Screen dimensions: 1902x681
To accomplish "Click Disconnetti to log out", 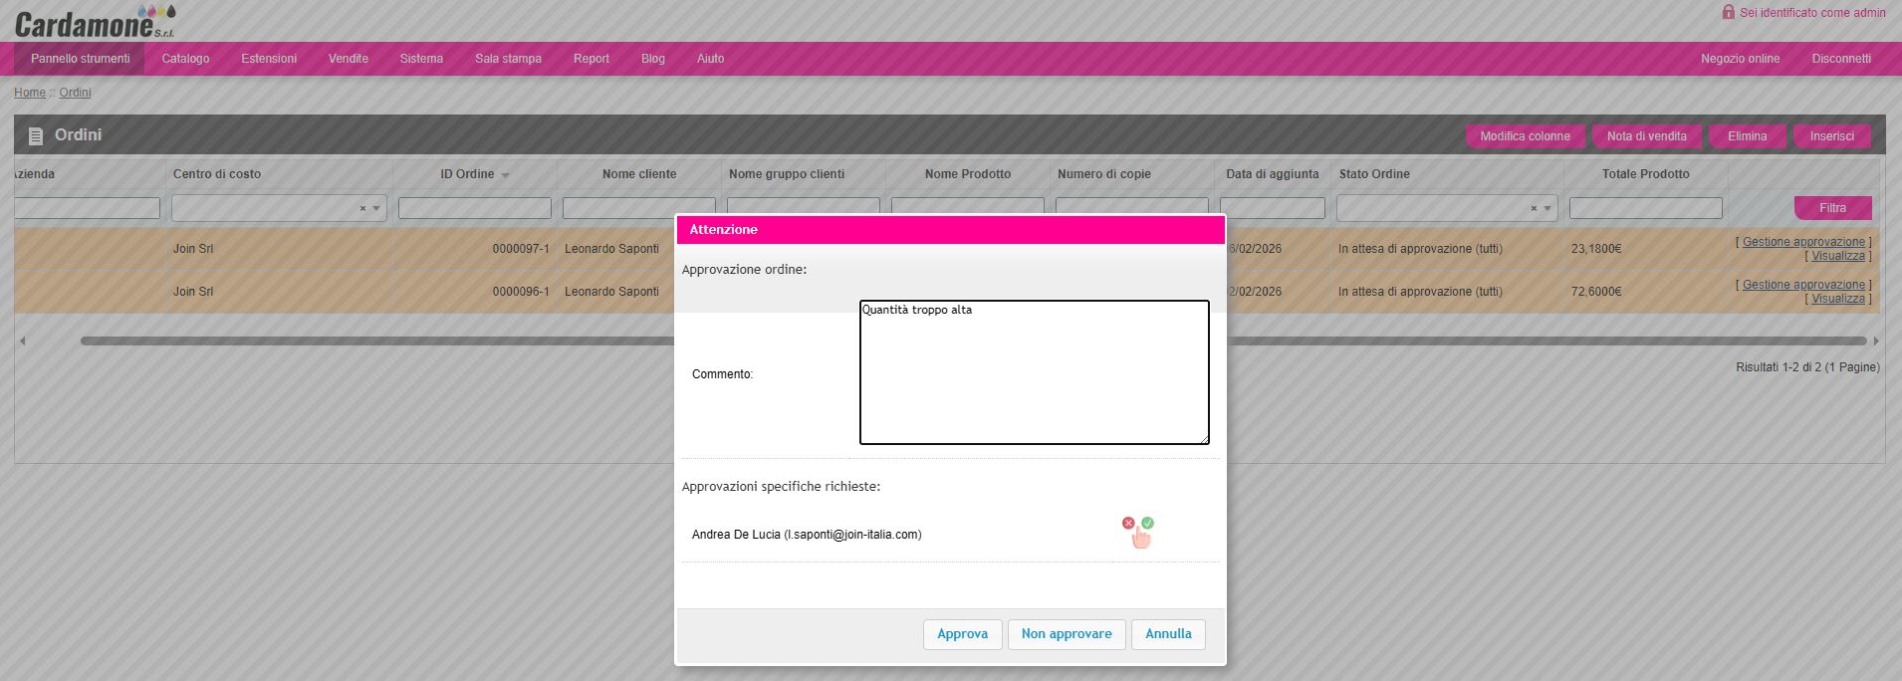I will pos(1841,59).
